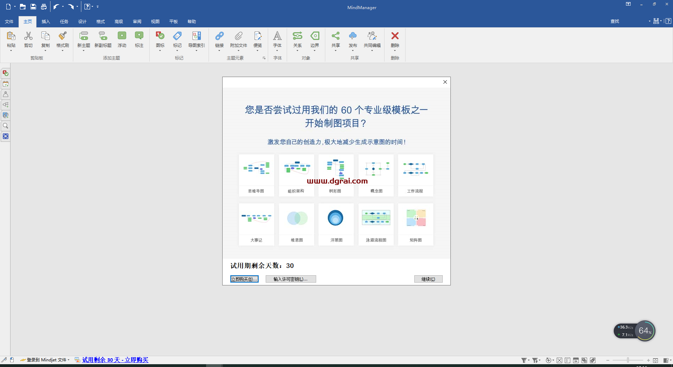
Task: Click the red Delete (删除) X icon
Action: coord(395,36)
